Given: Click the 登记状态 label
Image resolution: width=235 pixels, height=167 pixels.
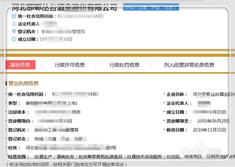Looking at the screenshot, I should coord(18,139).
